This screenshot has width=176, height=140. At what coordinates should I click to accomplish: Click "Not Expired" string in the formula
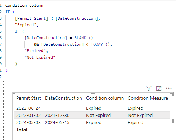40,57
